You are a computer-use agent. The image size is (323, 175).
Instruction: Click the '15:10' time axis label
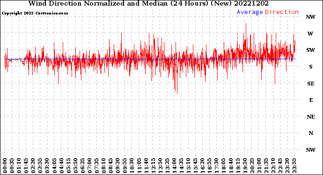pyautogui.click(x=188, y=166)
